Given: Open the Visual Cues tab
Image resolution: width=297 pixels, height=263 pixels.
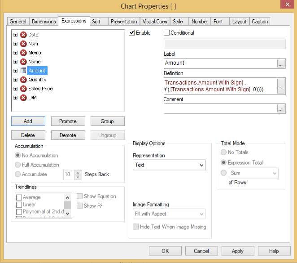Looking at the screenshot, I should click(155, 22).
